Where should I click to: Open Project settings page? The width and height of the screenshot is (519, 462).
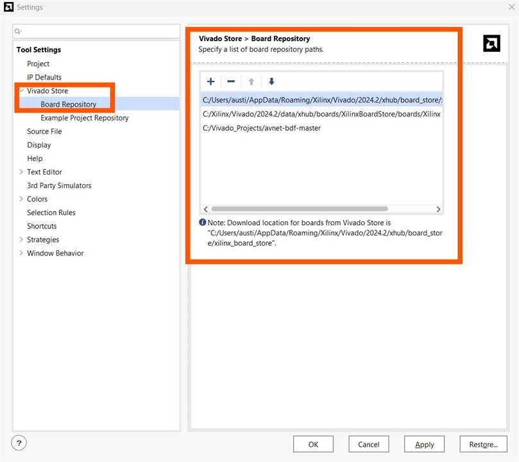coord(38,64)
